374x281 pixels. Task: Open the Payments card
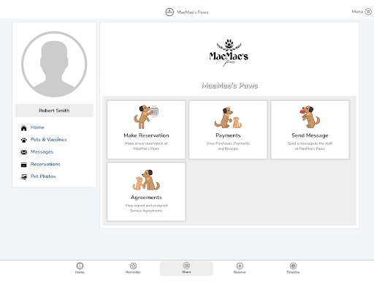[228, 130]
